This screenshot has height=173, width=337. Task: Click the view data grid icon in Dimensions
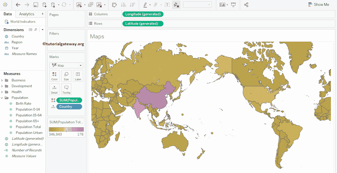31,30
